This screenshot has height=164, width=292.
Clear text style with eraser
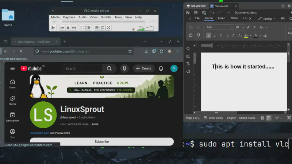(265, 35)
